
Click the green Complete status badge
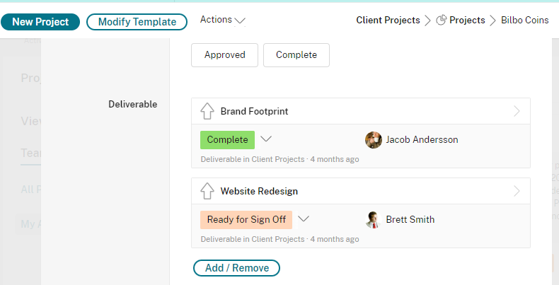click(227, 139)
